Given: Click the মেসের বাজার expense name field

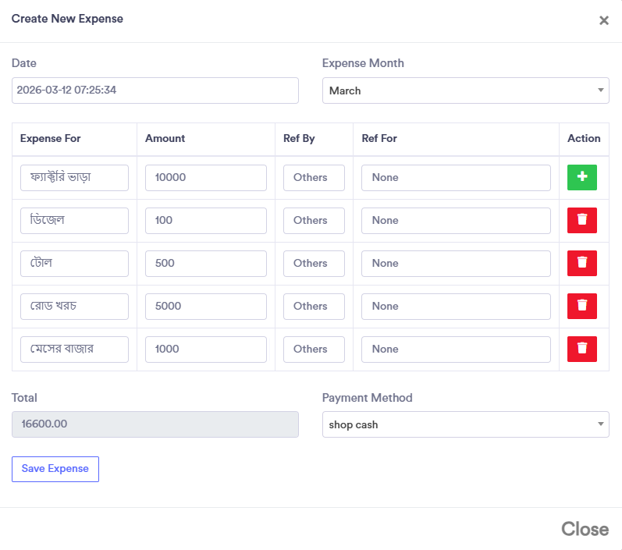Looking at the screenshot, I should point(74,349).
